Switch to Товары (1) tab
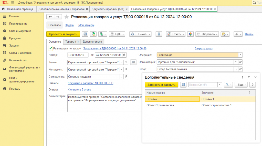The height and width of the screenshot is (146, 262). tap(72, 42)
